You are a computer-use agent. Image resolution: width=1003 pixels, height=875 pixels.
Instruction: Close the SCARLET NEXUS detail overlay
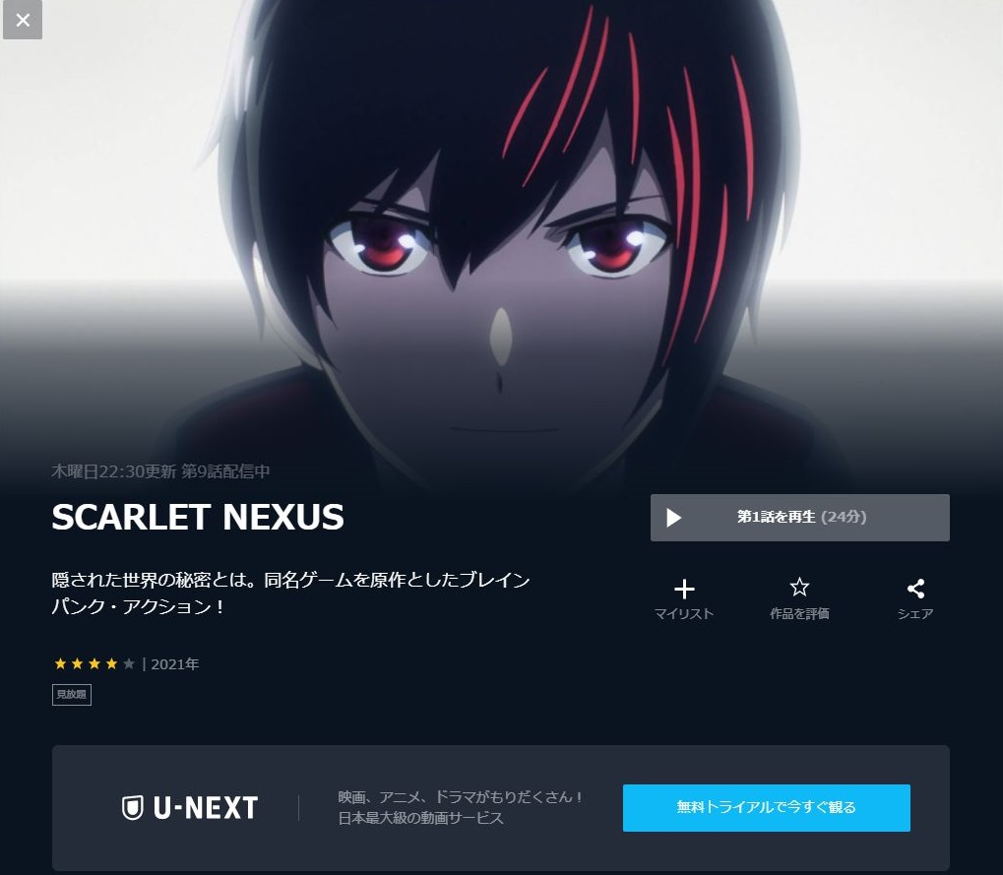[23, 20]
